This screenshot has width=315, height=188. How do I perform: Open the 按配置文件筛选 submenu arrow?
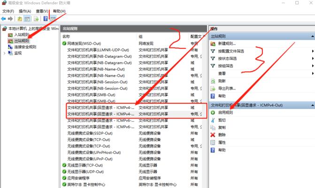coord(313,51)
